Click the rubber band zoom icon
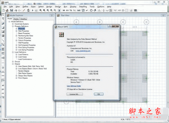 (41, 10)
